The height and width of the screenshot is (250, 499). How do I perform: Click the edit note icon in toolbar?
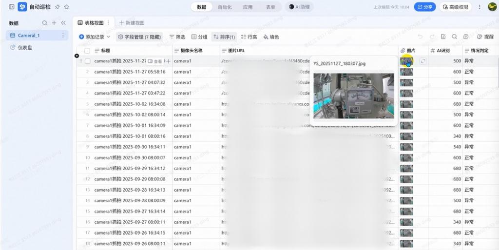(x=443, y=37)
